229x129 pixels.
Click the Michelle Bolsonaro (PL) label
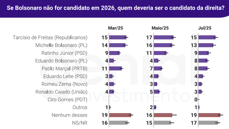tap(61, 45)
